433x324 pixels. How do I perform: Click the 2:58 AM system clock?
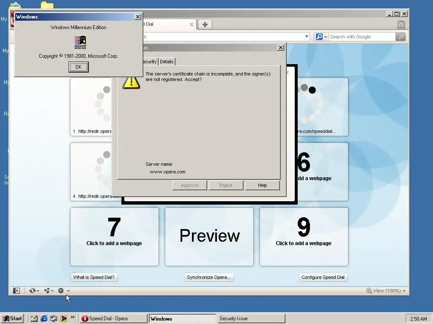point(418,319)
